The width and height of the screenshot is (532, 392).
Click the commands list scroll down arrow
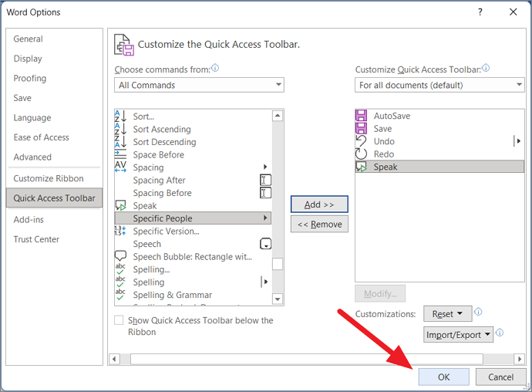(x=278, y=299)
